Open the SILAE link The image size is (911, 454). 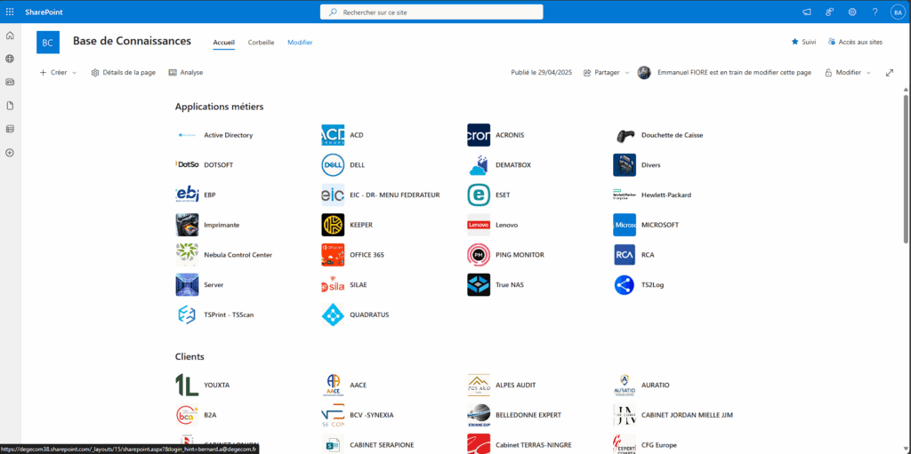pos(359,285)
